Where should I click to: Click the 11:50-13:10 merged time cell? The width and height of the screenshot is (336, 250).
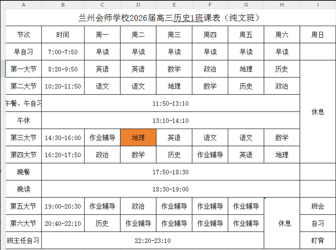coord(171,103)
